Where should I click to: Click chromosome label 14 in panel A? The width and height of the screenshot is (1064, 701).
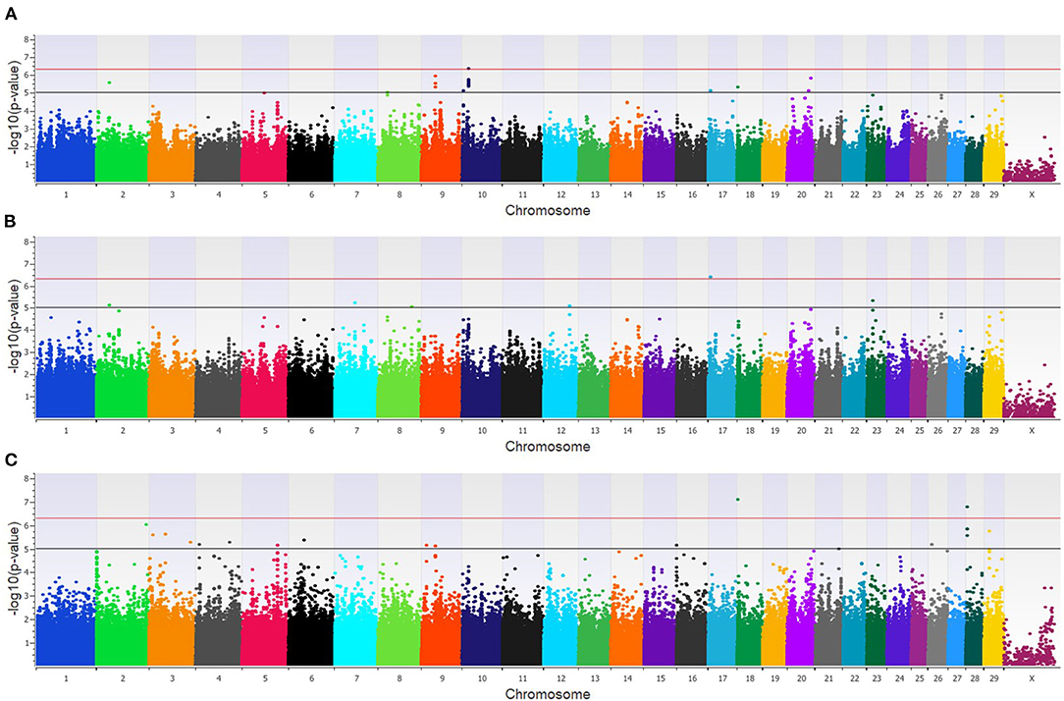click(627, 194)
